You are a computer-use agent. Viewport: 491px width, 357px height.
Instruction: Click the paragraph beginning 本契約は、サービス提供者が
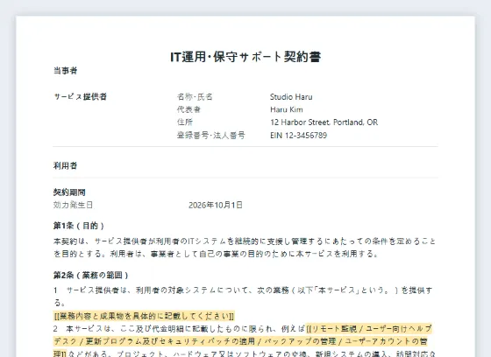pyautogui.click(x=245, y=248)
